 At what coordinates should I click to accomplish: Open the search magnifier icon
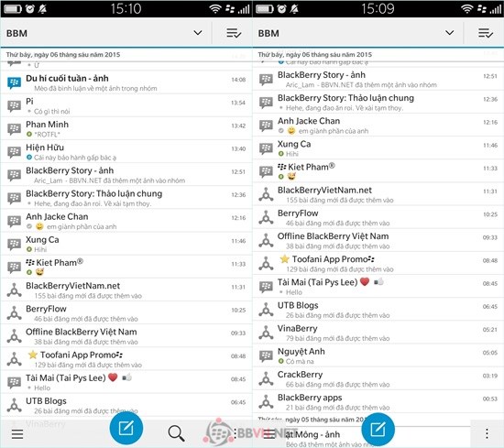pos(176,433)
